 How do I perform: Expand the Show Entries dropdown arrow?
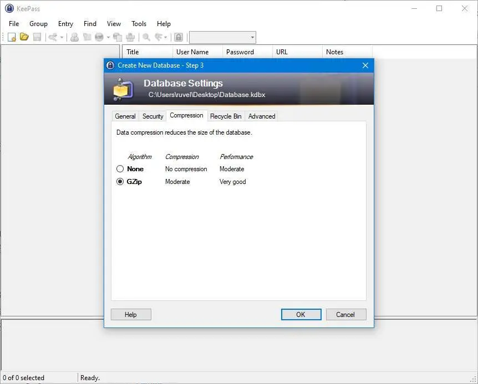pos(166,38)
